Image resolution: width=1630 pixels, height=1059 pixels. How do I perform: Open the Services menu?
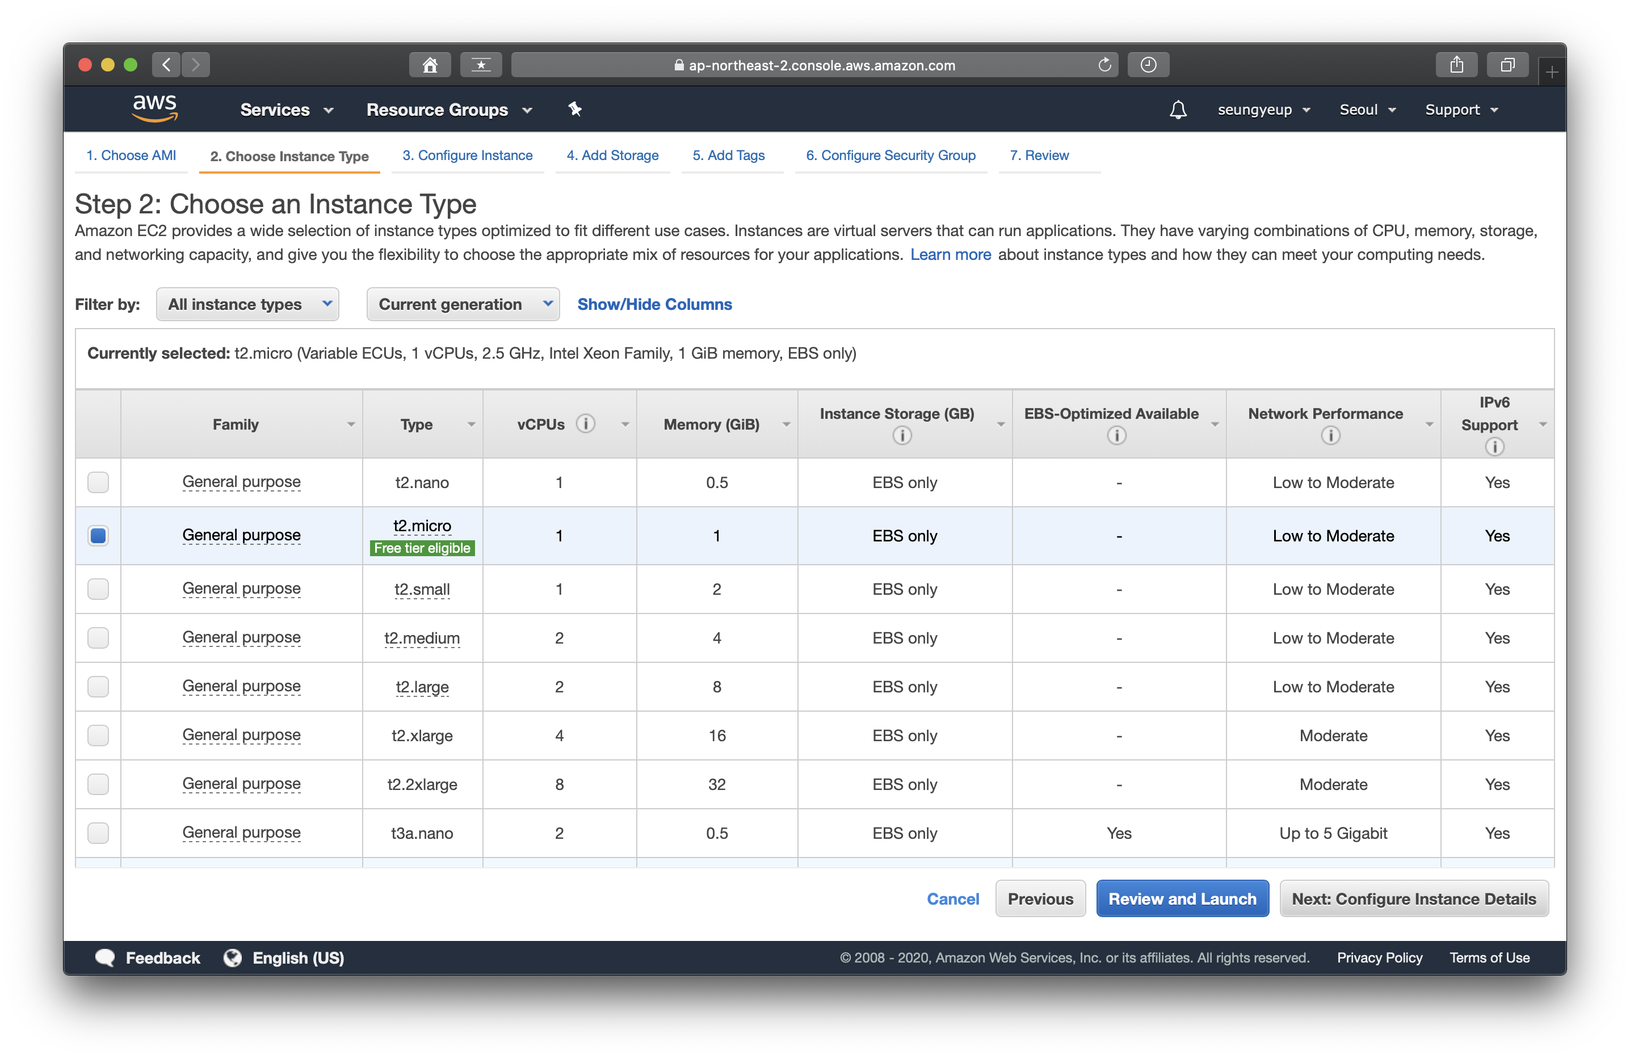point(286,110)
